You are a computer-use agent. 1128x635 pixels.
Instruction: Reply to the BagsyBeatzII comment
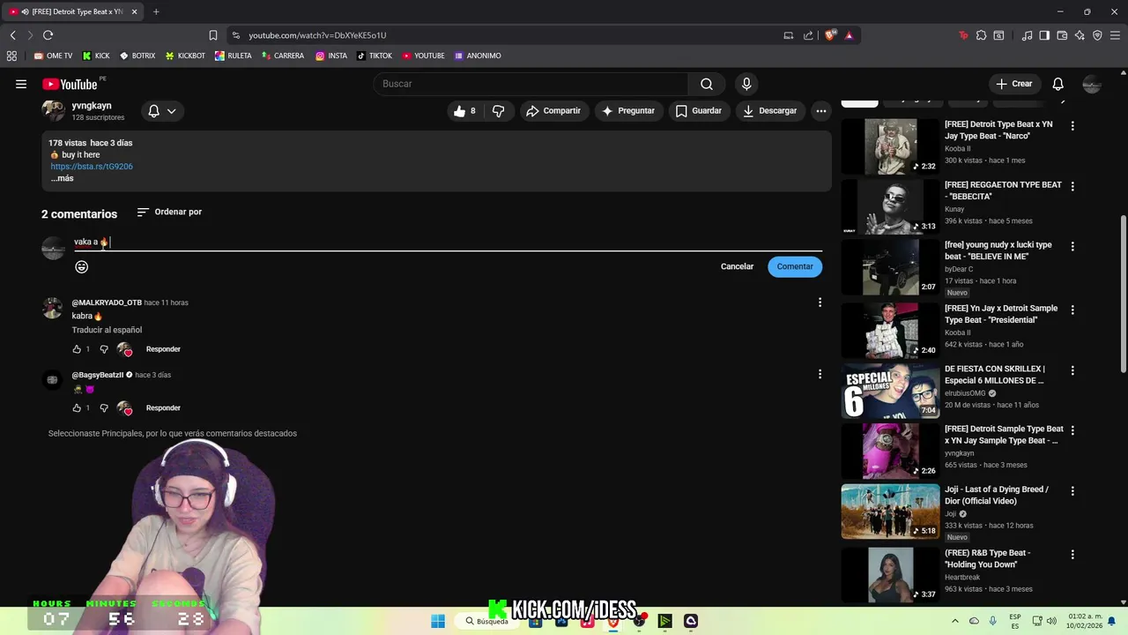point(163,408)
